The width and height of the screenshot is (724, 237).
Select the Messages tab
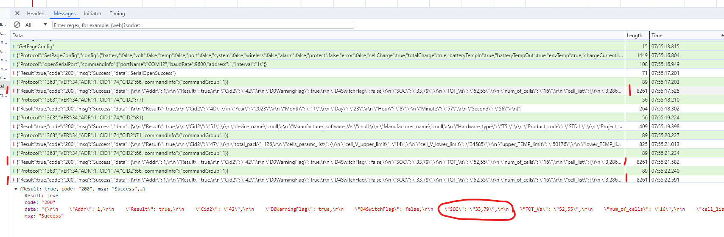tap(64, 14)
